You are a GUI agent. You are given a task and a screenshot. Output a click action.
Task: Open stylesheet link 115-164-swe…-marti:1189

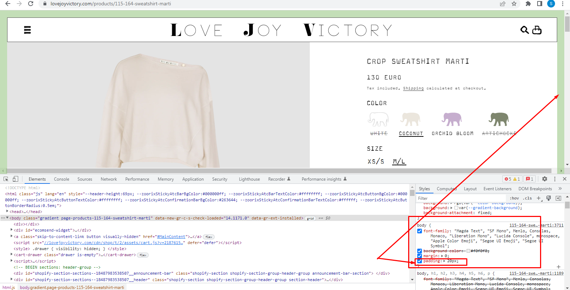pos(536,273)
